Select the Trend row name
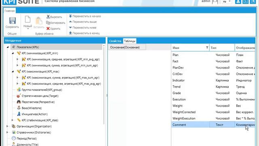 [x=176, y=86]
